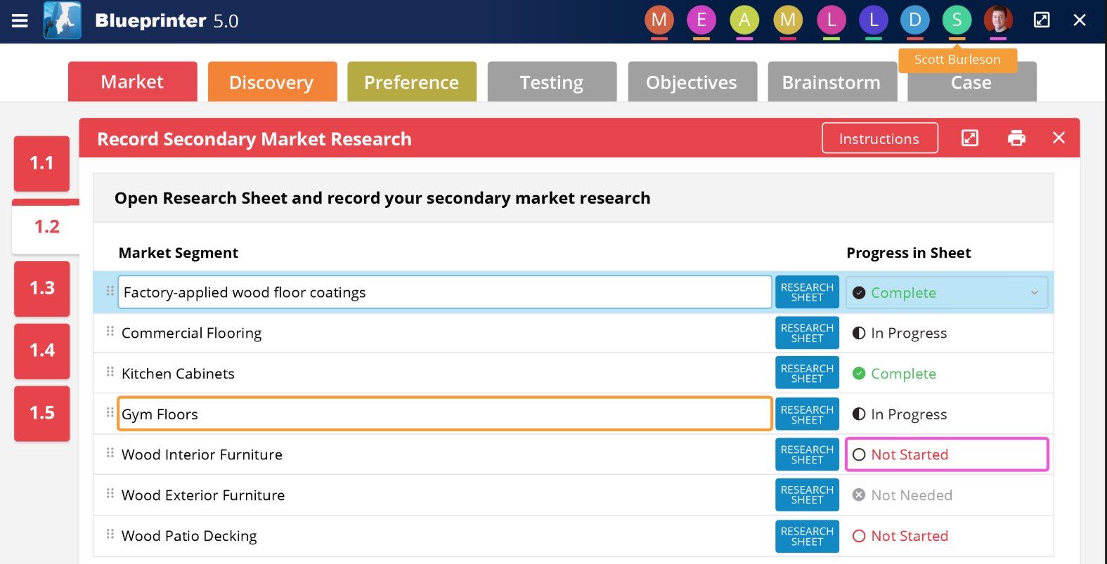Click the Kitchen Cabinets segment name
The image size is (1107, 564).
178,374
